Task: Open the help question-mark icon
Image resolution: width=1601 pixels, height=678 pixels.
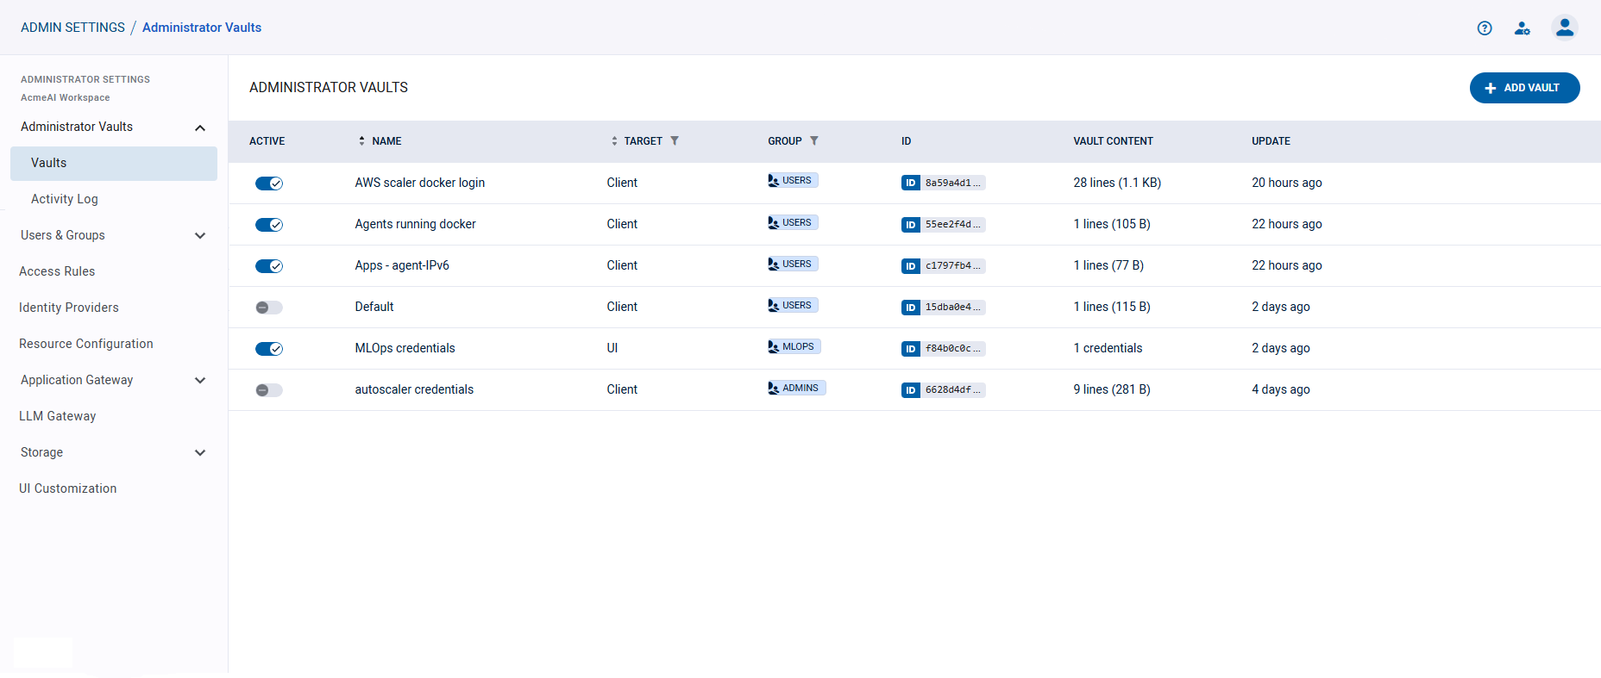Action: tap(1485, 28)
